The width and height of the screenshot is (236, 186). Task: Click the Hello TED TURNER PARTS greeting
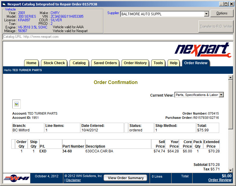click(x=23, y=70)
